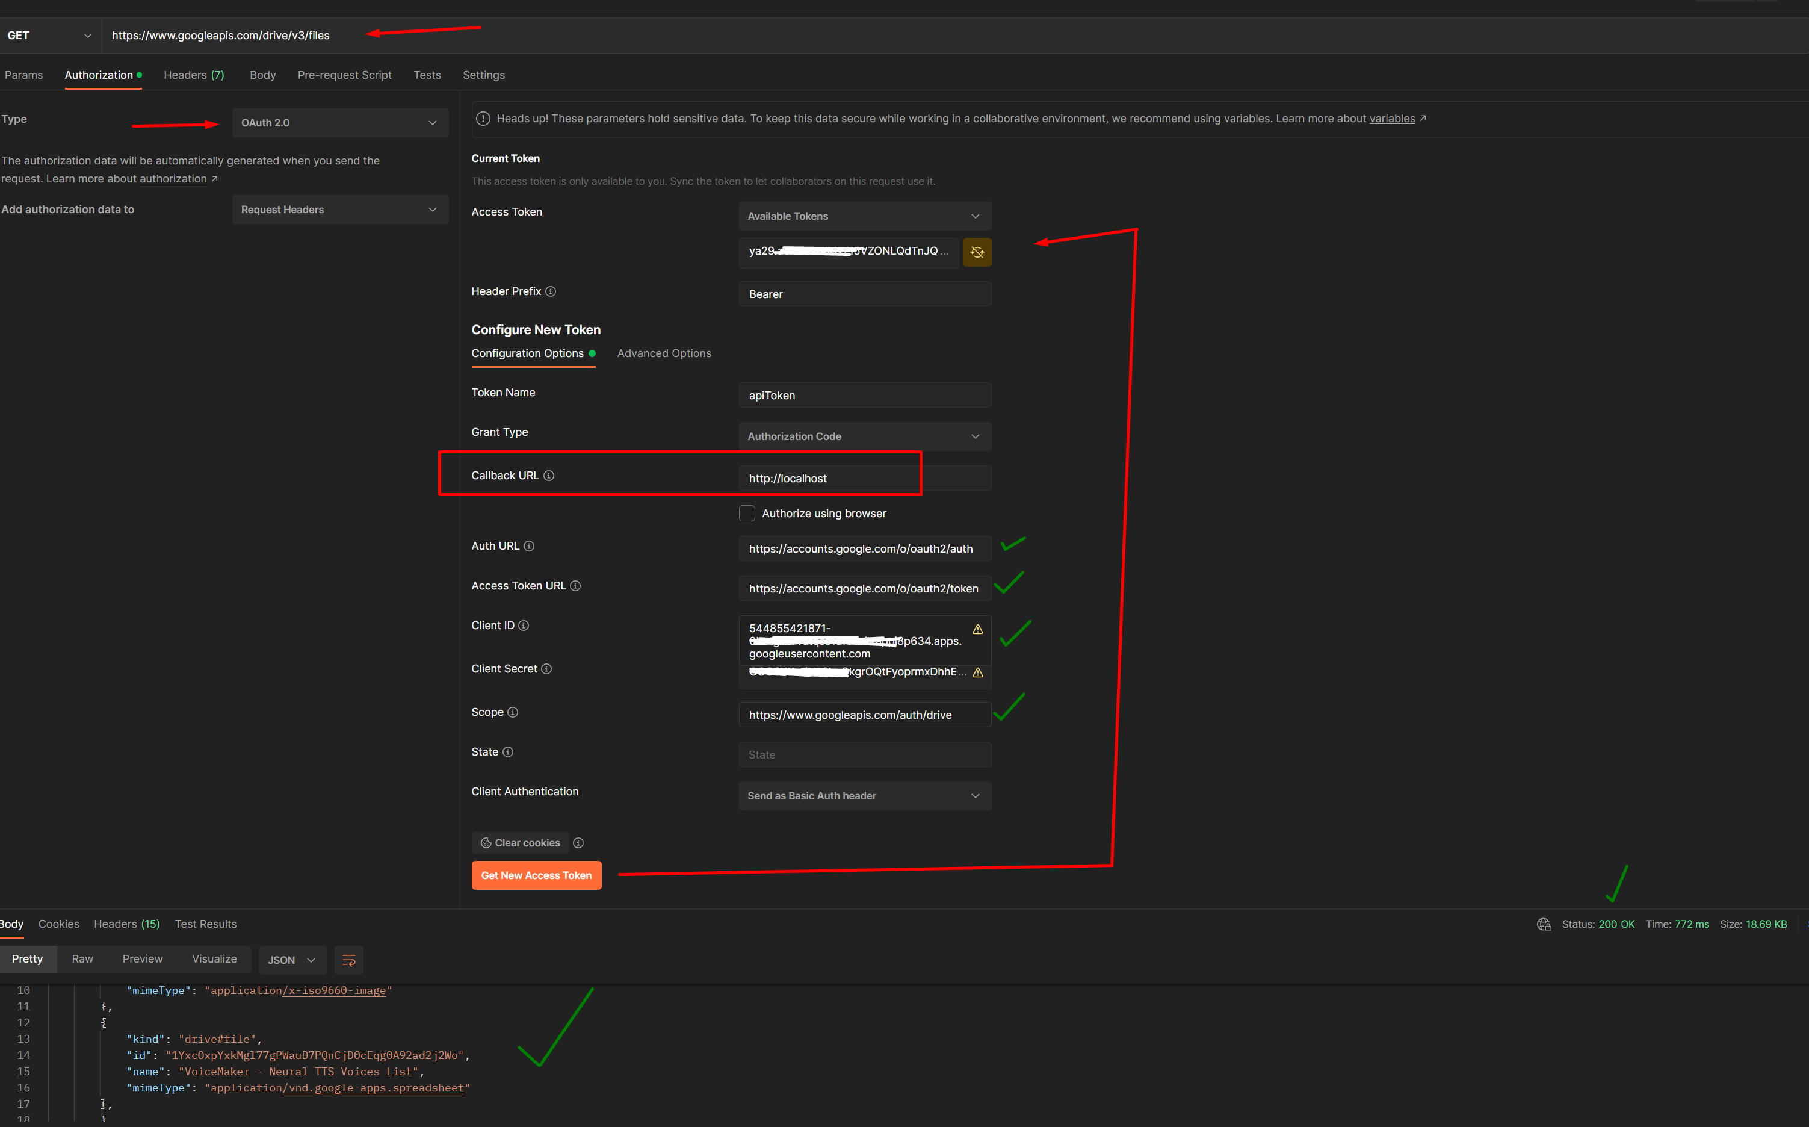Screen dimensions: 1809x1127
Task: Click the Auth URL info icon
Action: point(529,547)
